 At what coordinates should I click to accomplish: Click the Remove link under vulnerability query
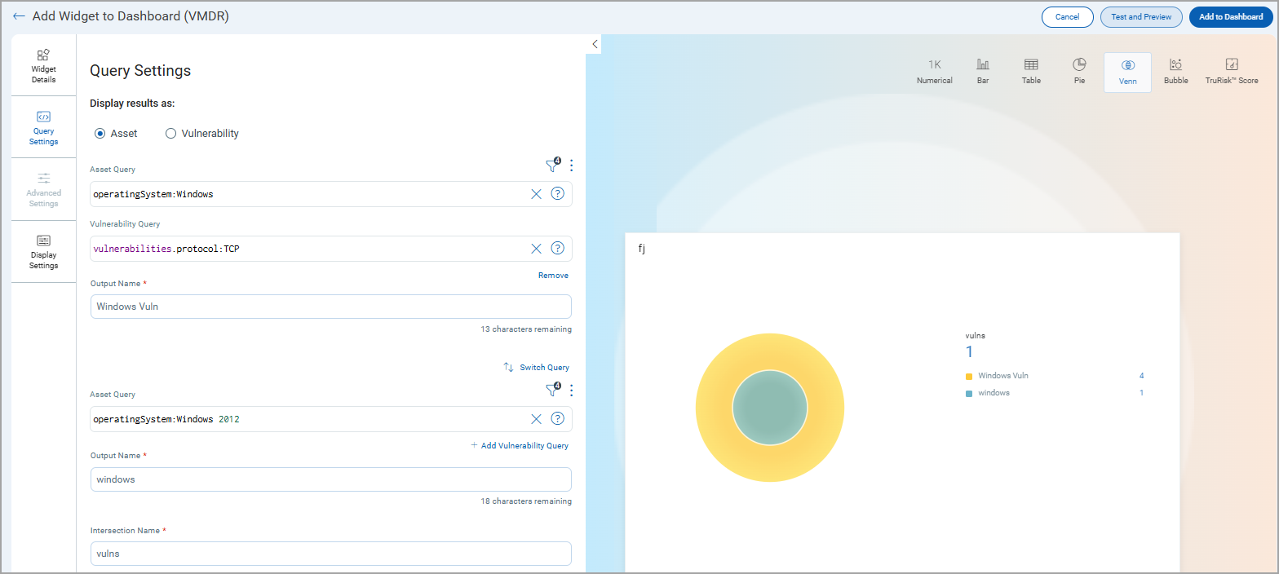click(553, 276)
